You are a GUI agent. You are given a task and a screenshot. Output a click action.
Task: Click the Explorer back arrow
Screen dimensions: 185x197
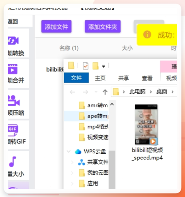(x=72, y=92)
